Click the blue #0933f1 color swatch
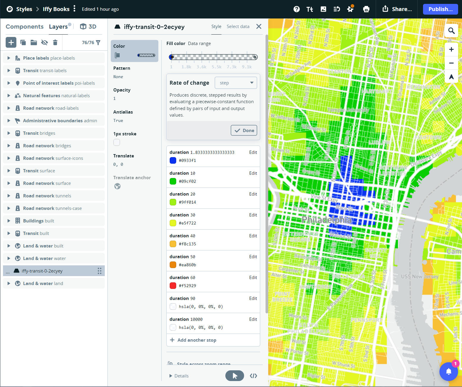The image size is (462, 387). [x=173, y=160]
